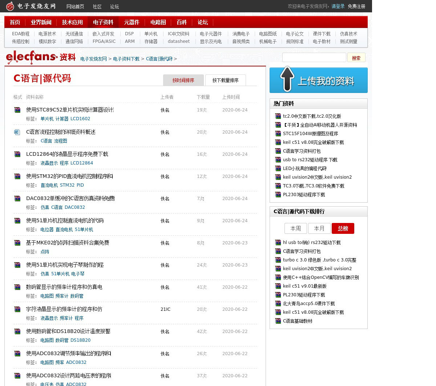Click the search input field
This screenshot has width=436, height=386.
314,57
